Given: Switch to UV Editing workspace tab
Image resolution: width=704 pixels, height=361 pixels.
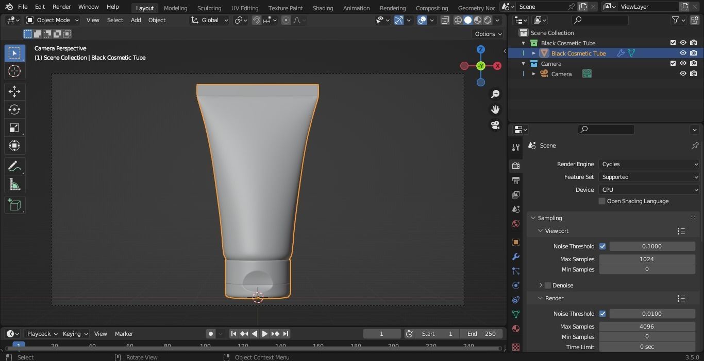Looking at the screenshot, I should (x=245, y=8).
